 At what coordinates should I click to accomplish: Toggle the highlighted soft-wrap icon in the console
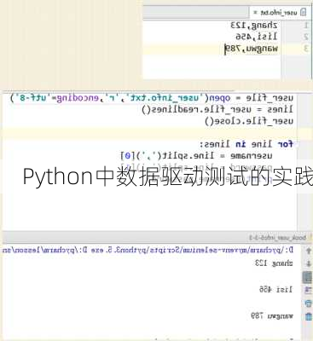pyautogui.click(x=308, y=277)
